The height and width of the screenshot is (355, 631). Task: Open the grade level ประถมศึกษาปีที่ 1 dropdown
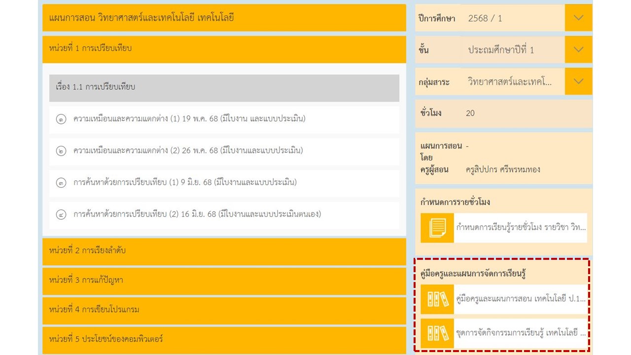(x=578, y=50)
